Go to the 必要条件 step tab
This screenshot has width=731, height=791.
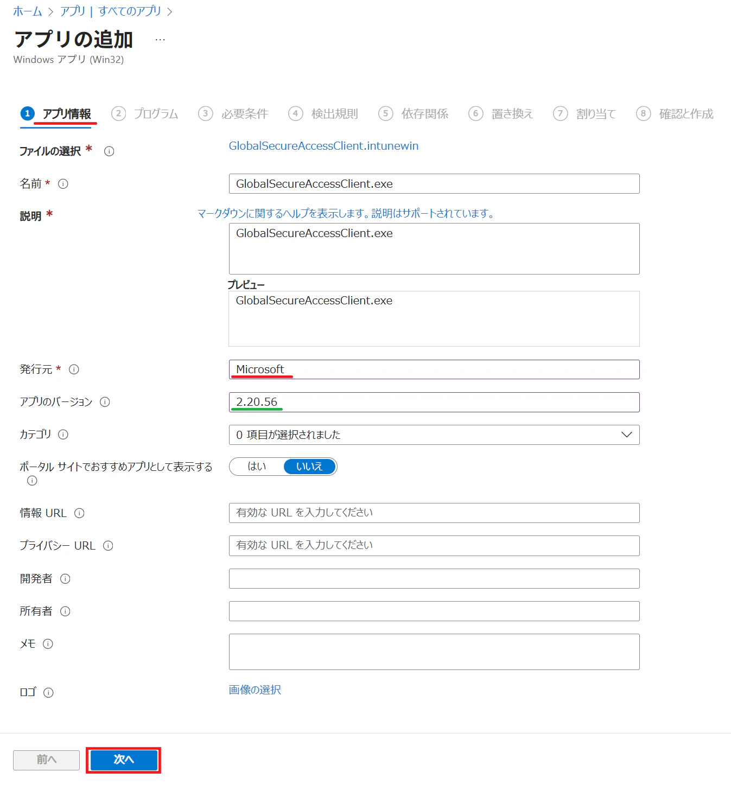[x=233, y=114]
